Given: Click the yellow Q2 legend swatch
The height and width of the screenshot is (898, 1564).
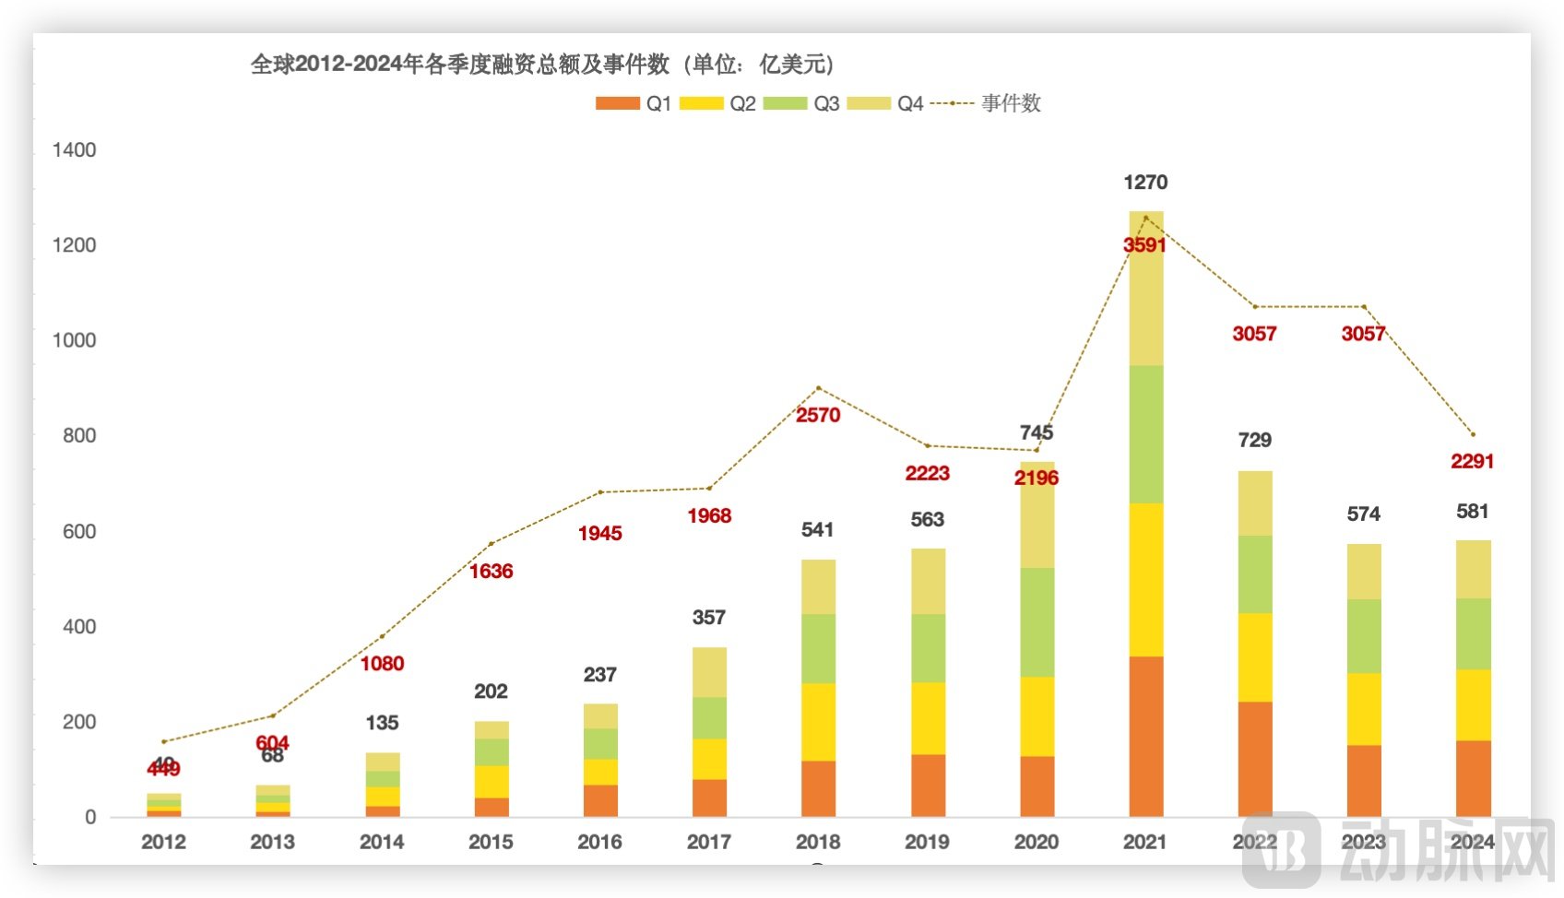Looking at the screenshot, I should [x=701, y=103].
